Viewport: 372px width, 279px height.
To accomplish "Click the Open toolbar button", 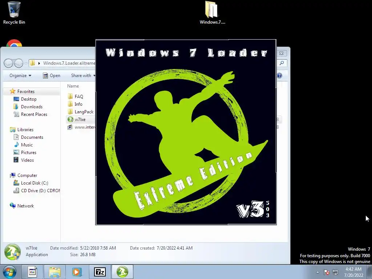I will click(x=52, y=76).
